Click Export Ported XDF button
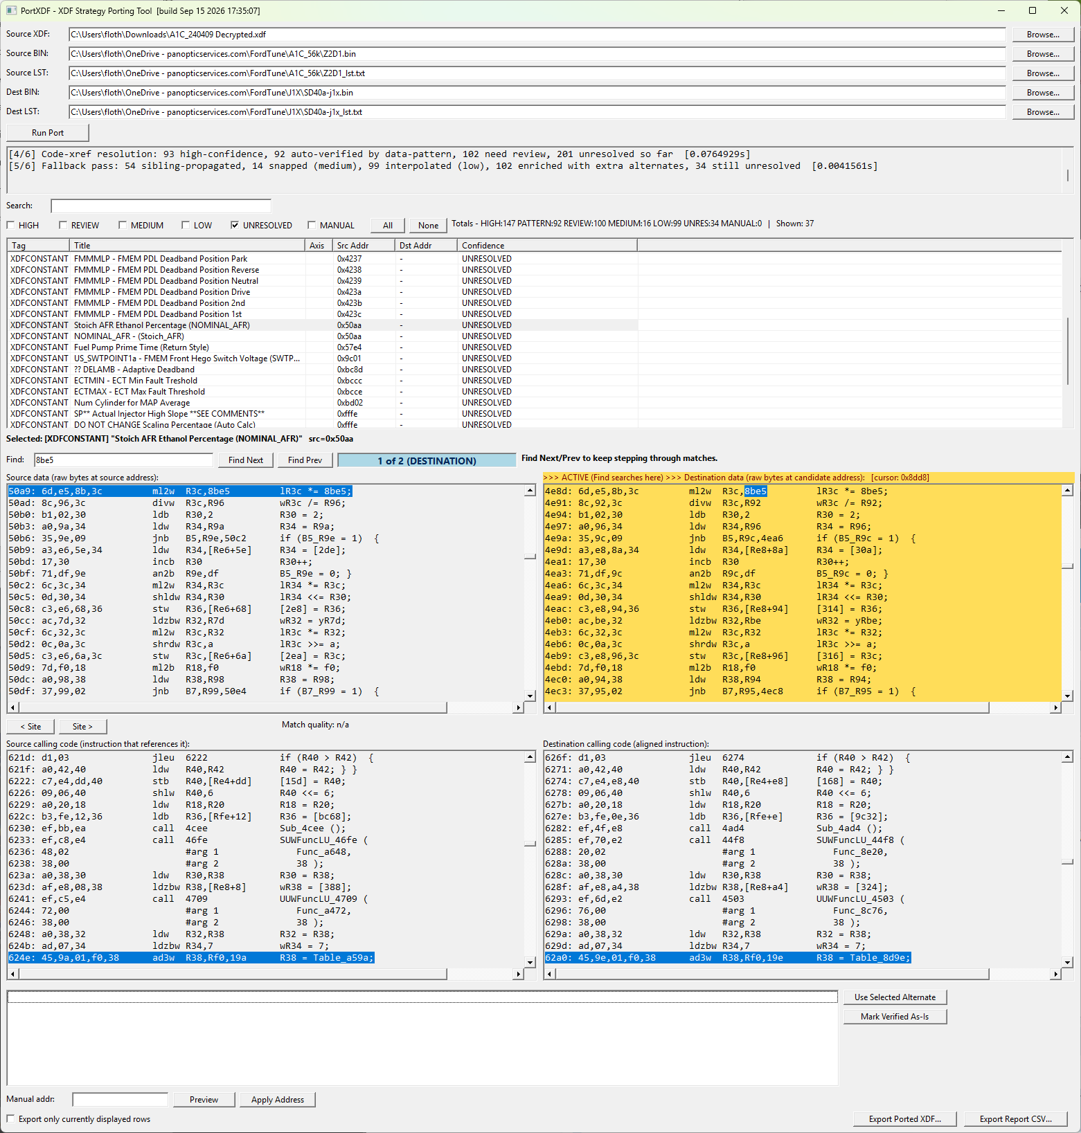Screen dimensions: 1081x1133 904,1118
